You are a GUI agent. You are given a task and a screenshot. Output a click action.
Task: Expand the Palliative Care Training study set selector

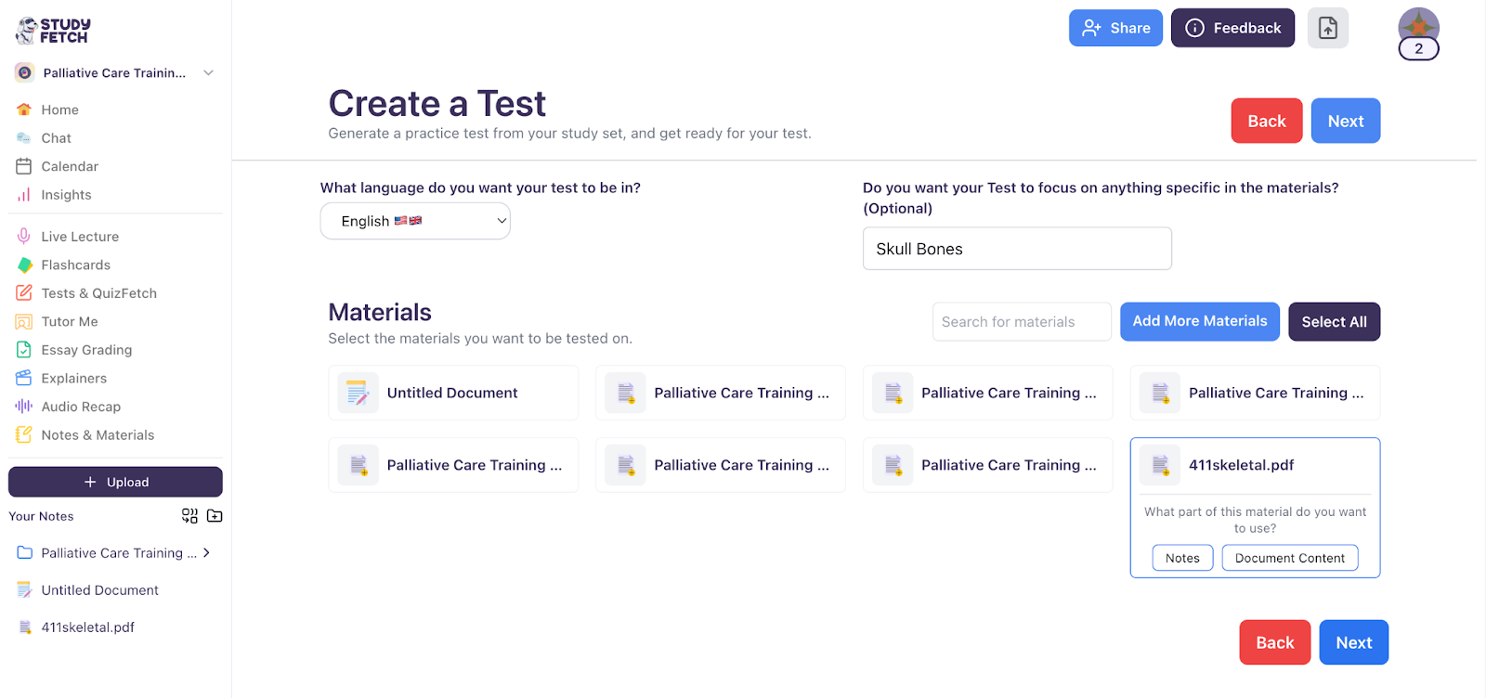[x=208, y=72]
